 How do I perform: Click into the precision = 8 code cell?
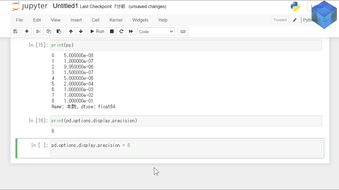coord(186,148)
